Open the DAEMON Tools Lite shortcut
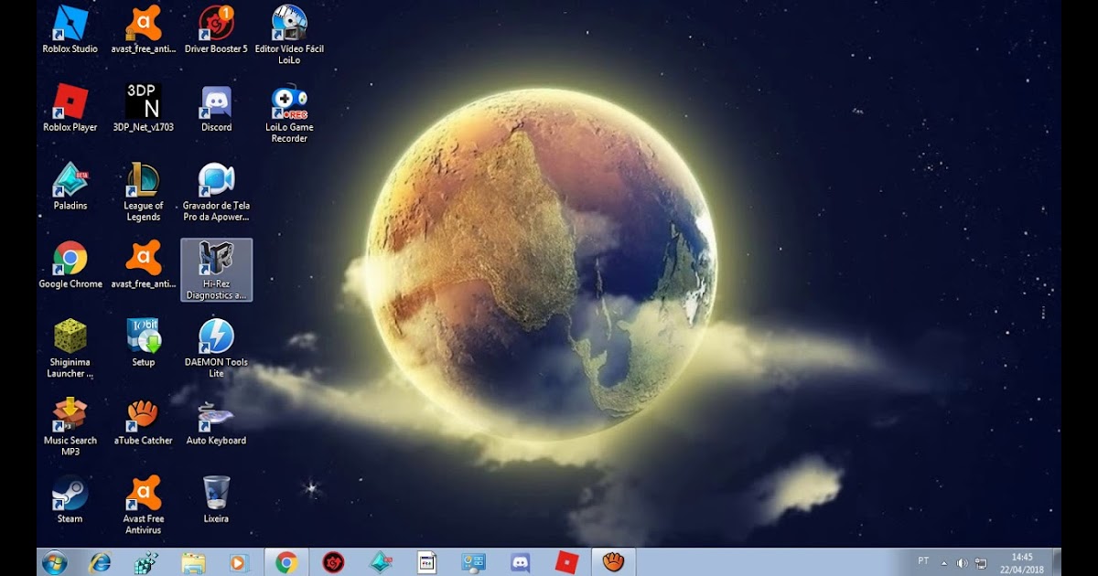Screen dimensions: 1098x576 point(216,348)
